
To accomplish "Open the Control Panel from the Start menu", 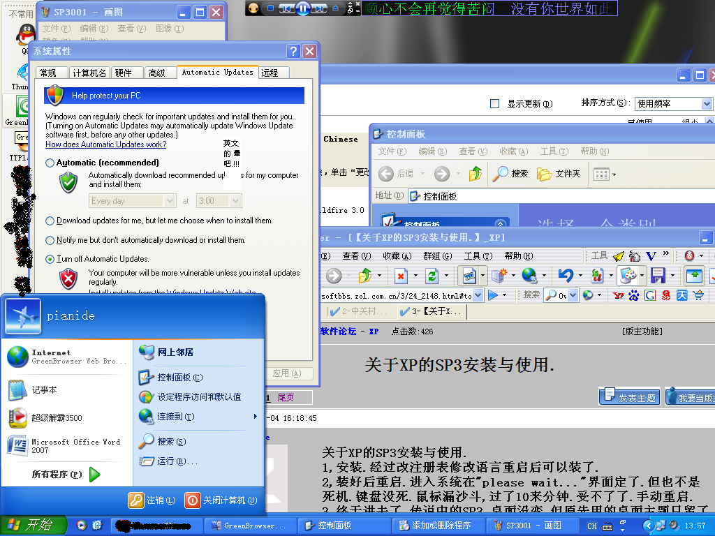I will coord(179,378).
